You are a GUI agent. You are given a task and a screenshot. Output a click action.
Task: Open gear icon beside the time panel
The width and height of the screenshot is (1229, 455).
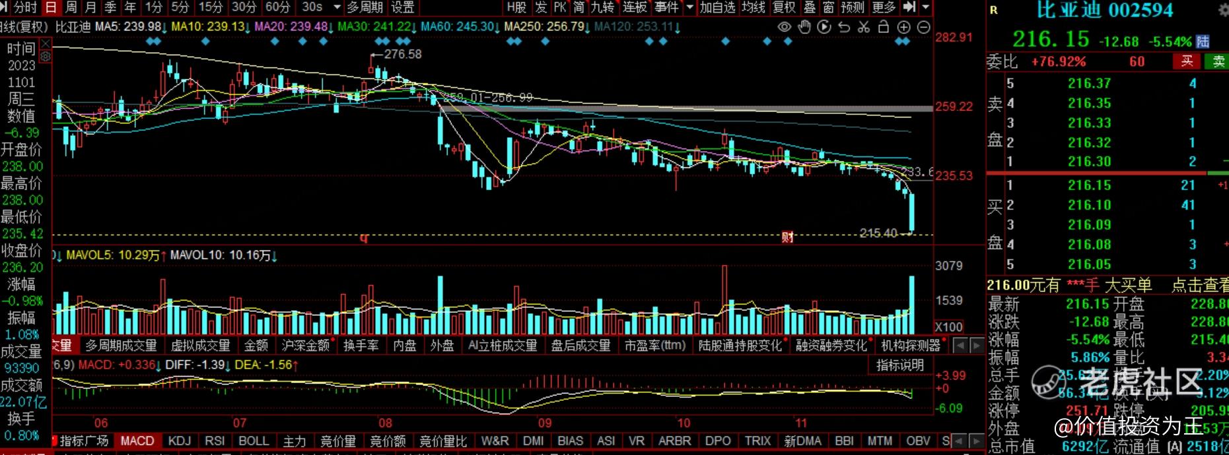pos(45,57)
